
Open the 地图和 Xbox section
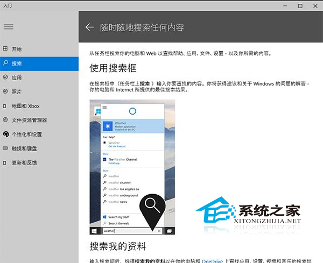coord(39,106)
